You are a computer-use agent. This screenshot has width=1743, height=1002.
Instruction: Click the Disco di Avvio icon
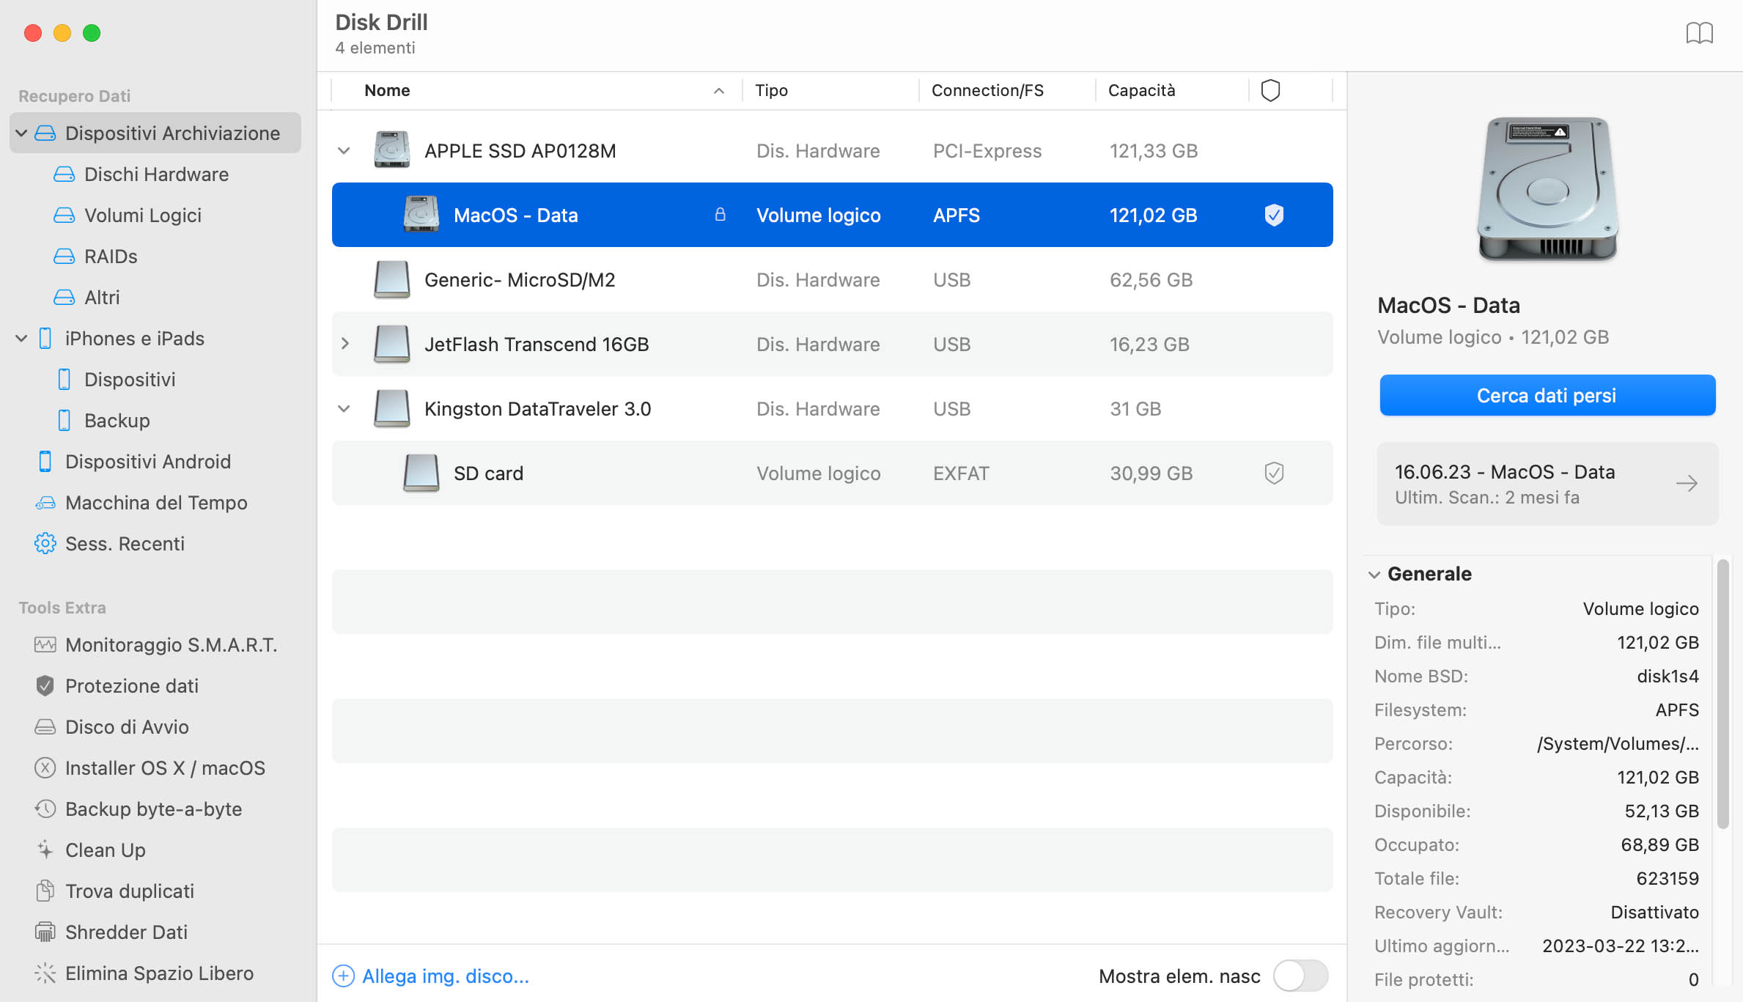45,727
